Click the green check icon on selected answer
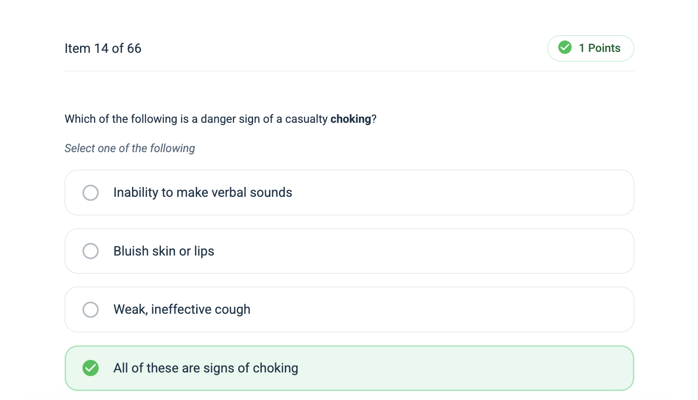 point(90,368)
